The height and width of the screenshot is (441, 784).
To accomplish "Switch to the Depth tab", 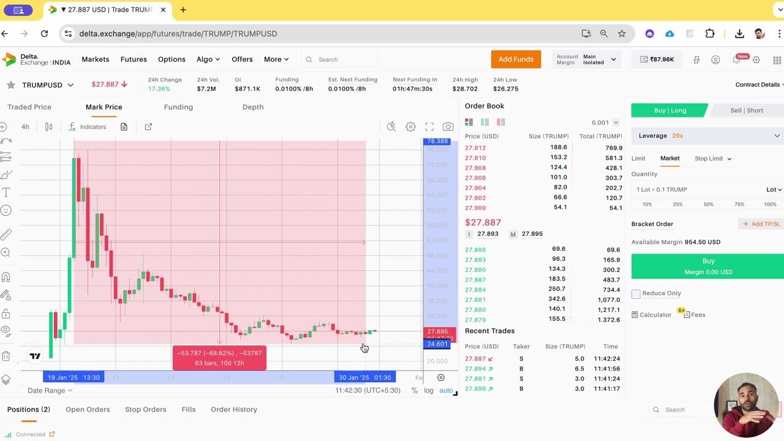I will point(253,107).
